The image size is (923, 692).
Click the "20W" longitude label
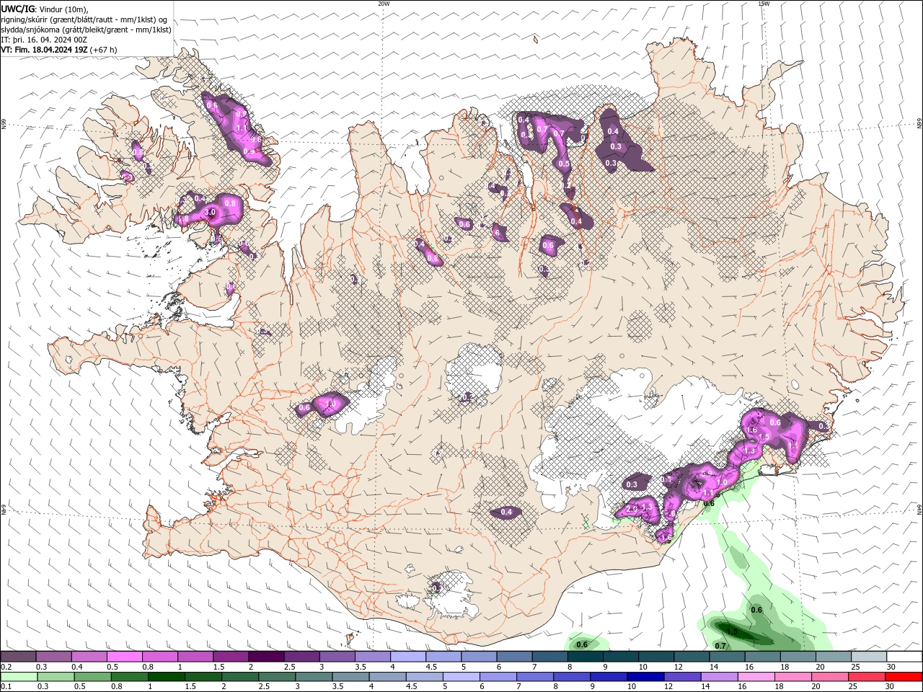(384, 4)
